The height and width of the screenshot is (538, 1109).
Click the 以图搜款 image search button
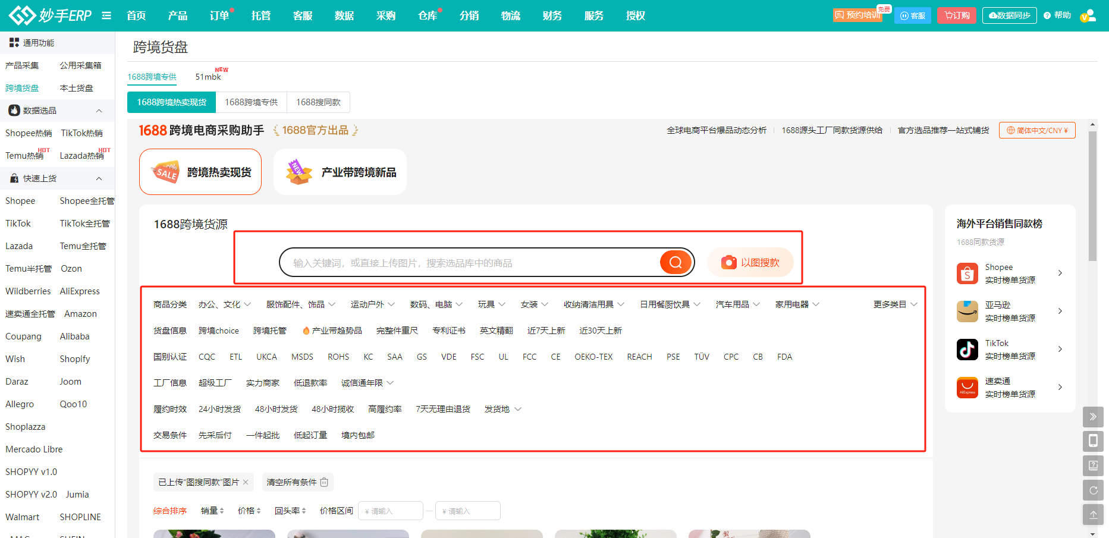[750, 262]
